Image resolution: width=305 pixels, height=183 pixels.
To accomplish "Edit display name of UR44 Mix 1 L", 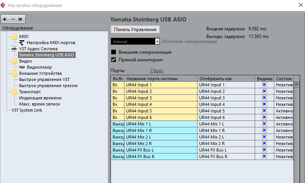I will point(226,124).
